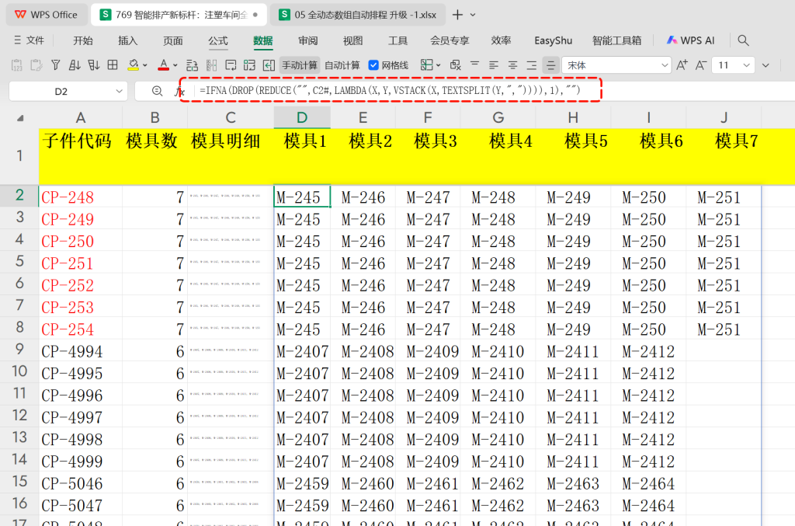Align text to the left
The width and height of the screenshot is (795, 526).
[x=493, y=65]
